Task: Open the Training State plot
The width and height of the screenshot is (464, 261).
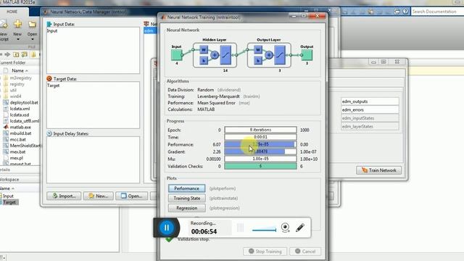Action: coord(187,198)
